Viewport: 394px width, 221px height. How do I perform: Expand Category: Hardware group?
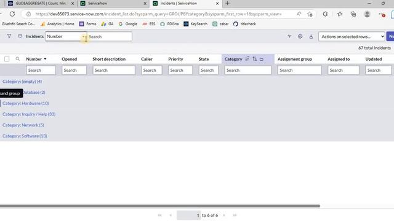26,103
